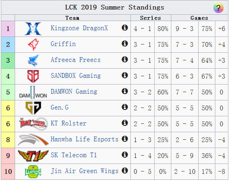Open info icon for Kingzone DragonX
The height and width of the screenshot is (181, 230).
[x=125, y=28]
